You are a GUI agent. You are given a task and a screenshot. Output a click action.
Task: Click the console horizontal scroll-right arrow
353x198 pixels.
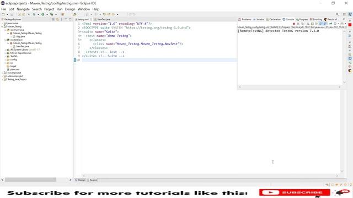pyautogui.click(x=340, y=87)
